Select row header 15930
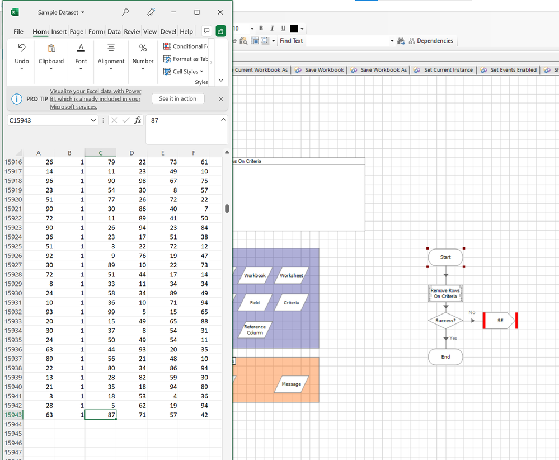Image resolution: width=559 pixels, height=460 pixels. pos(13,293)
